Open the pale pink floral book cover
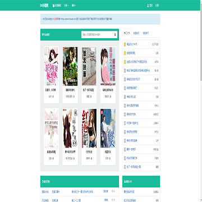202x202 pixels. (51, 128)
